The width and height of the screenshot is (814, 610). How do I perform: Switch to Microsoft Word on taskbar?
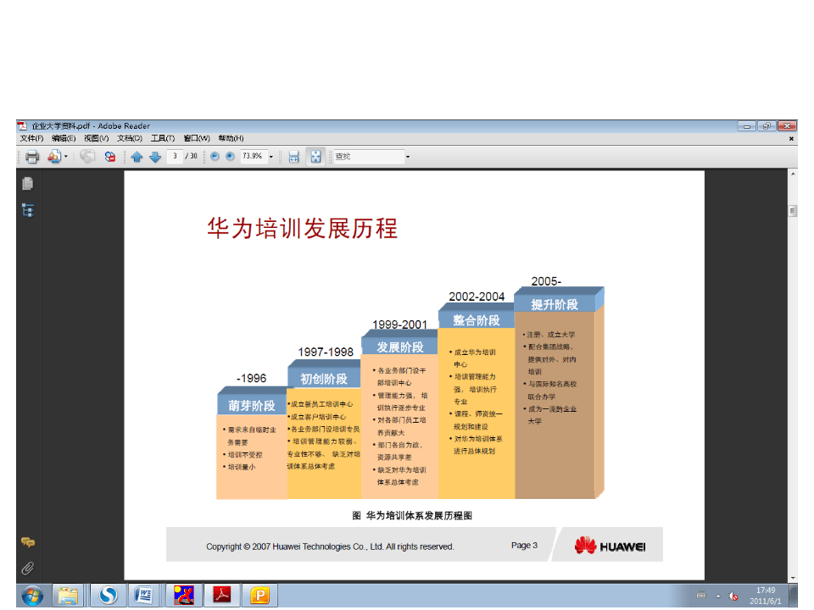[142, 596]
